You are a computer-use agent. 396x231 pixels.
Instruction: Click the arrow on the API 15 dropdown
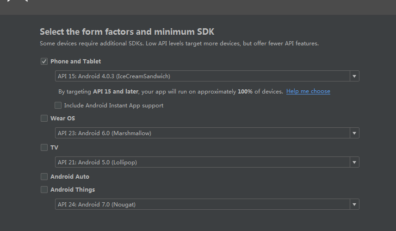point(354,76)
